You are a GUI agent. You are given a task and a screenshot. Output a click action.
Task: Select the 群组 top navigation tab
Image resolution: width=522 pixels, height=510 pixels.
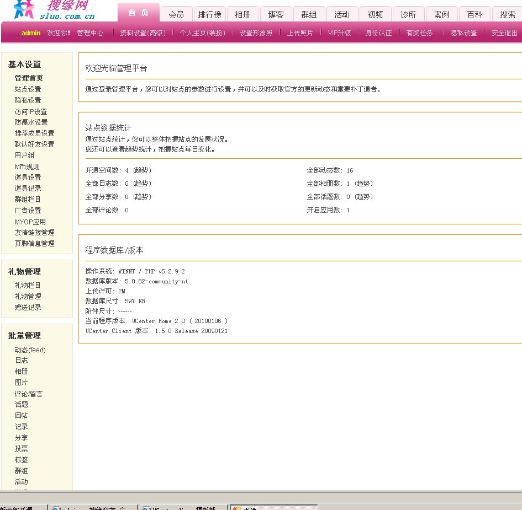309,15
